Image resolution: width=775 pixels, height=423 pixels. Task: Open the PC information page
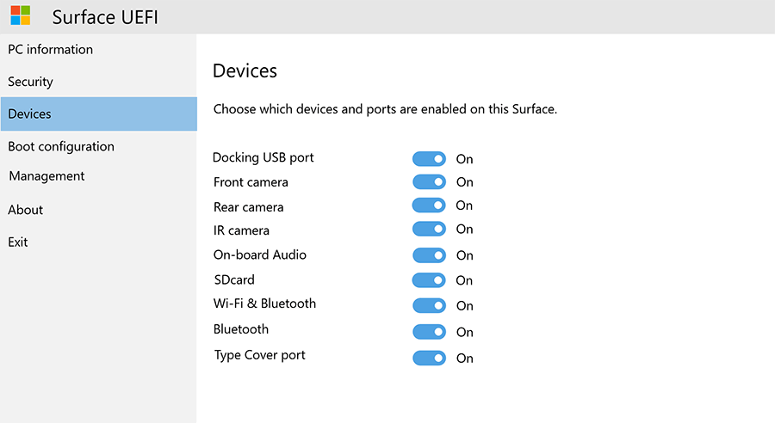(x=50, y=49)
